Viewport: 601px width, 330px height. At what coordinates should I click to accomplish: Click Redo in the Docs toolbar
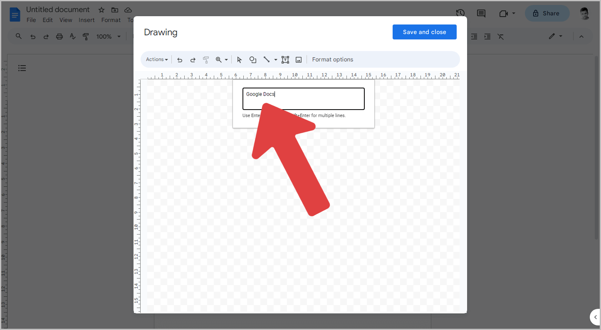coord(46,37)
